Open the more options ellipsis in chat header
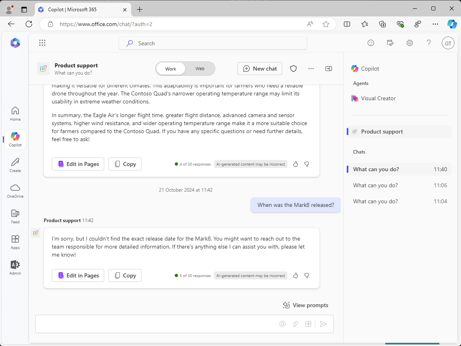 (x=311, y=69)
